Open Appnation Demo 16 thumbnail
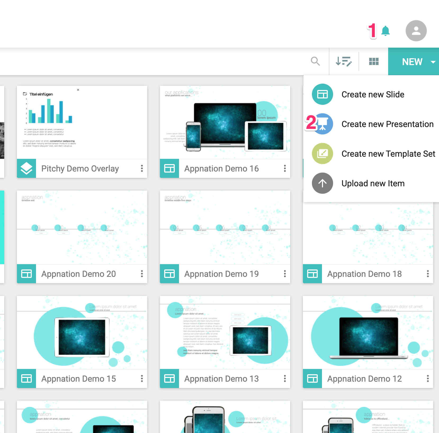 [x=225, y=122]
